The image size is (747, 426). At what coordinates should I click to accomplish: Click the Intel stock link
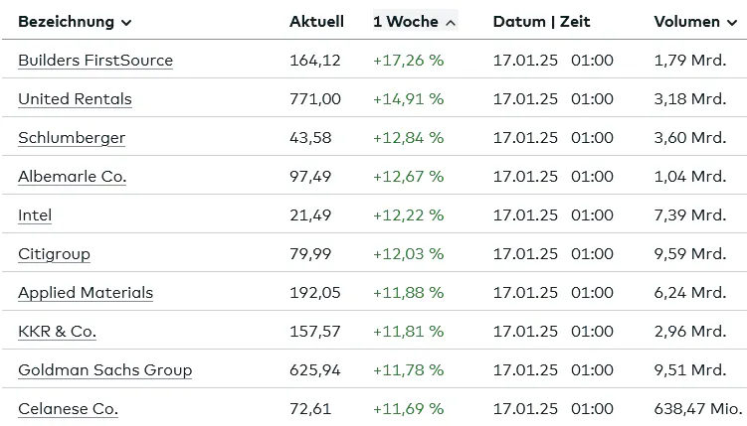35,214
